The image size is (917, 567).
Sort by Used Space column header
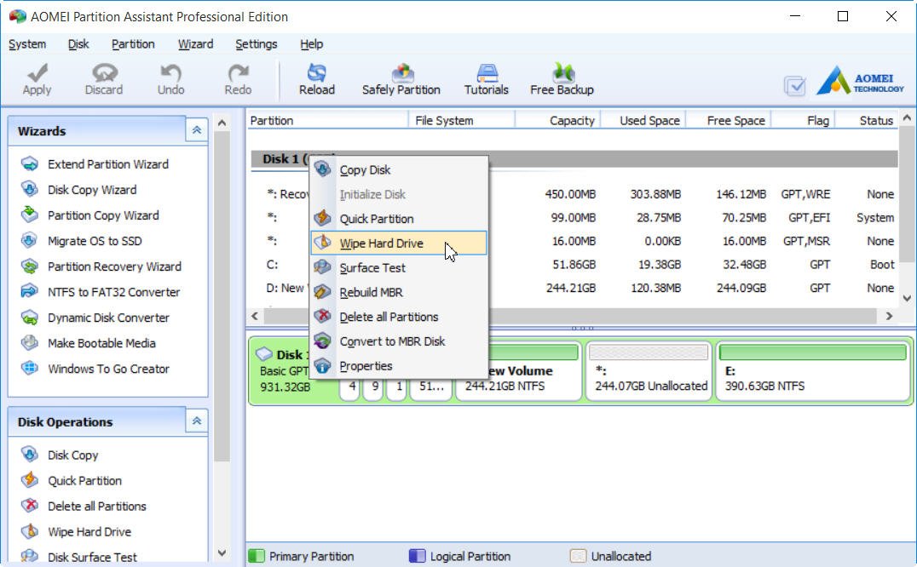[643, 120]
